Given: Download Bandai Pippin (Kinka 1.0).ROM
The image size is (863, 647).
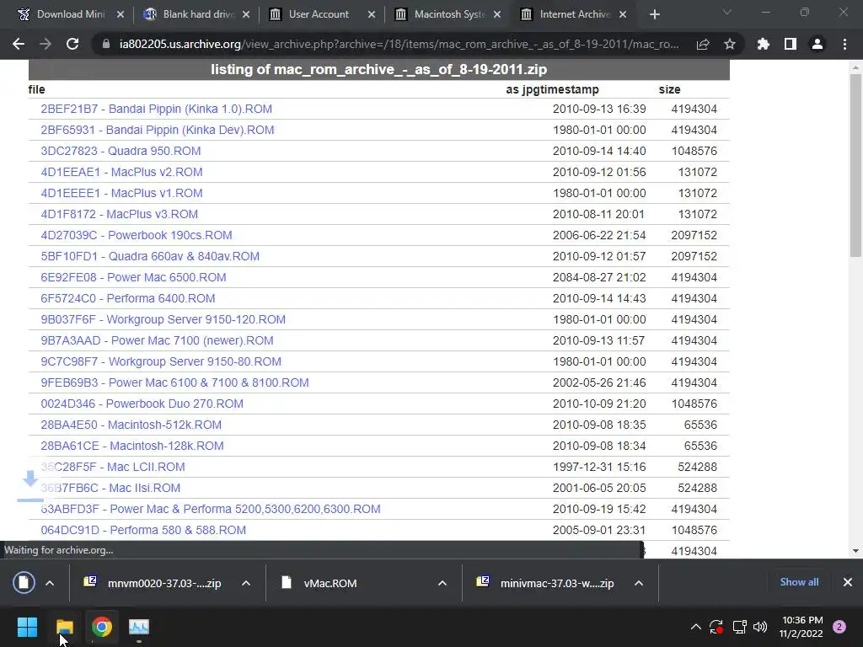Looking at the screenshot, I should tap(156, 109).
